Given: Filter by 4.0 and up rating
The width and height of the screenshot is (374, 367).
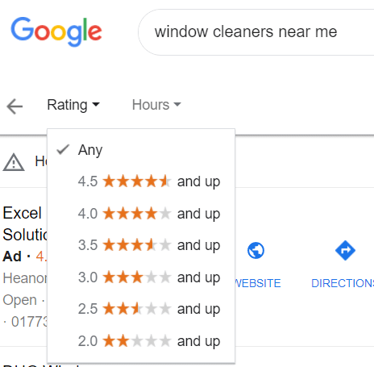Looking at the screenshot, I should click(141, 214).
